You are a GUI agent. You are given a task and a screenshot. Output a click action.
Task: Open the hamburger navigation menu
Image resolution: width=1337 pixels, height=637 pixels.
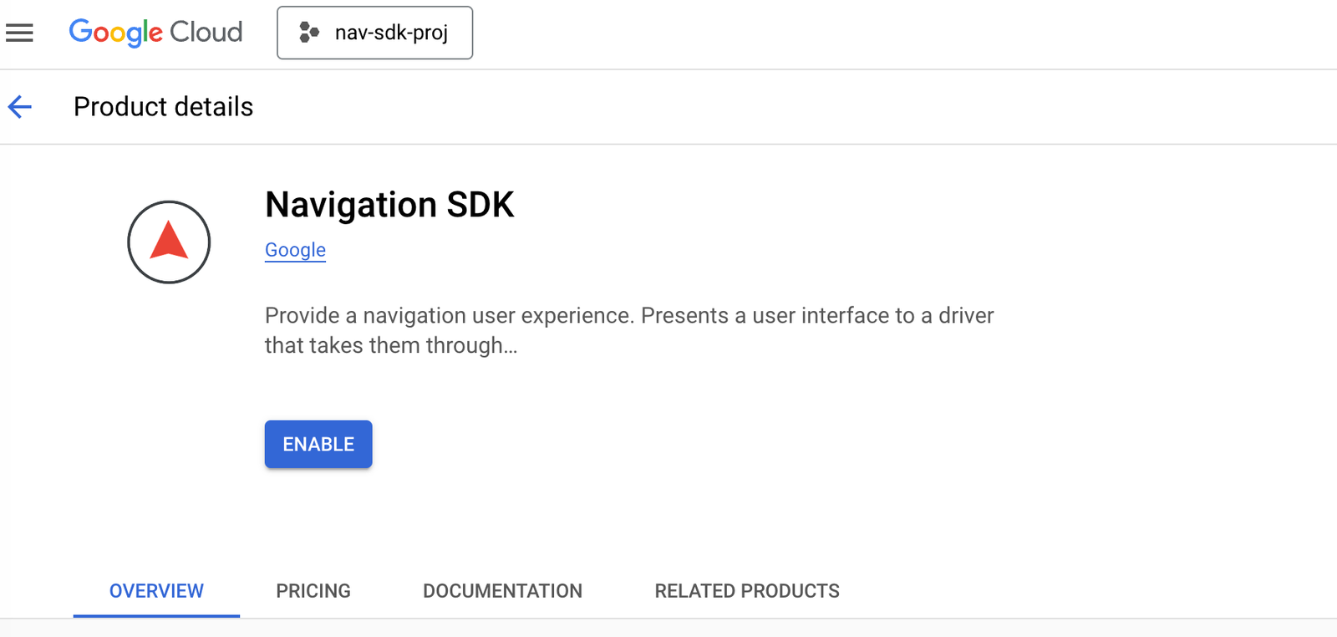tap(19, 33)
